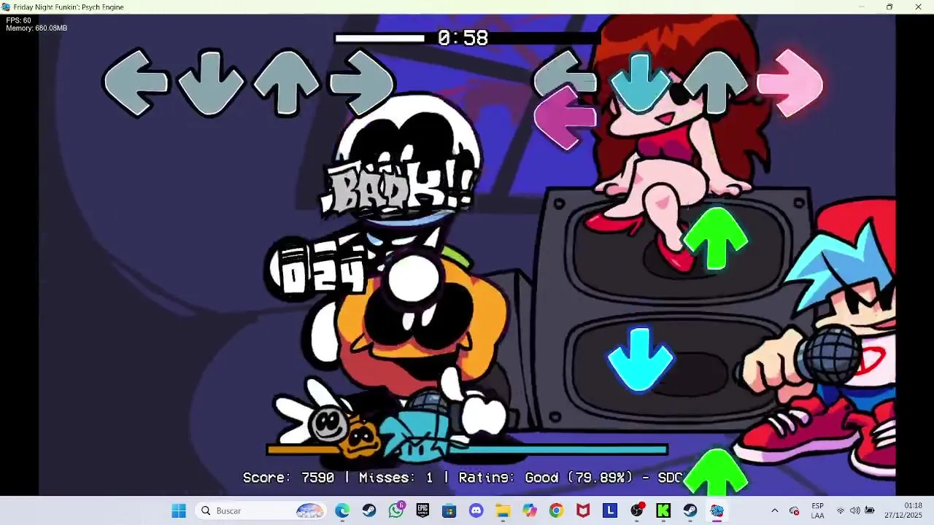Click the Buscar taskbar search box
The width and height of the screenshot is (934, 525).
pos(261,511)
